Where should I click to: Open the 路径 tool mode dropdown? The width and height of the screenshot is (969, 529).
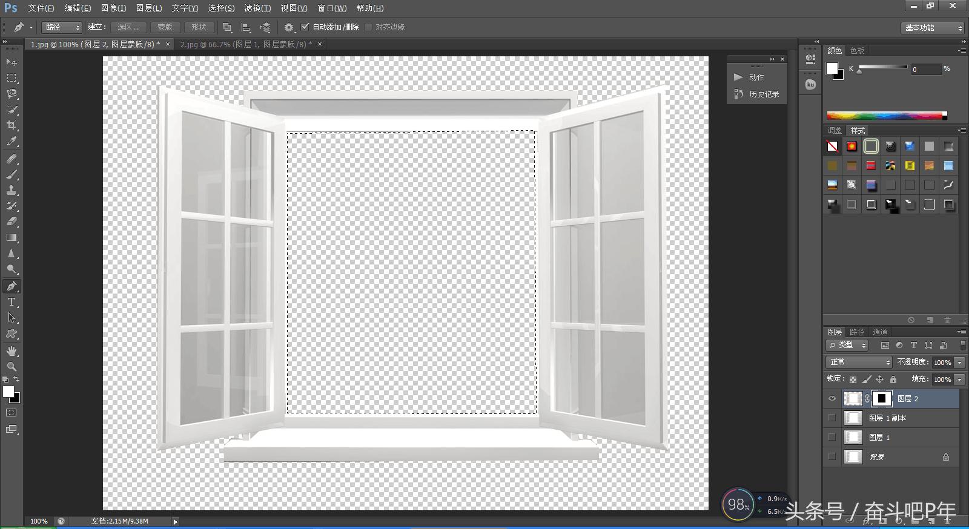61,27
